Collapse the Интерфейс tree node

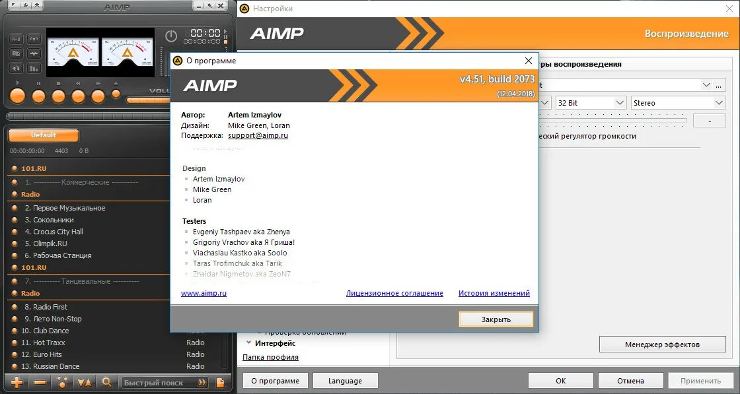(x=248, y=343)
